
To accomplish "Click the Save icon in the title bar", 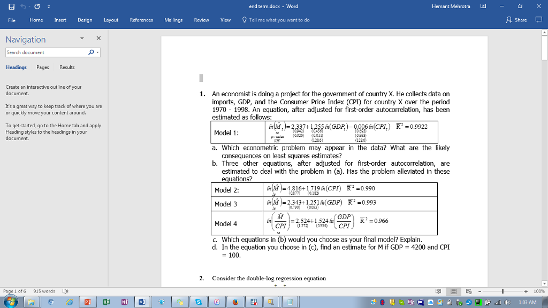I will tap(12, 6).
